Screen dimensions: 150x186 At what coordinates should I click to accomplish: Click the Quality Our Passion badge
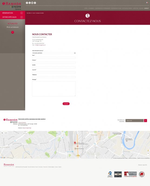[x=110, y=174]
